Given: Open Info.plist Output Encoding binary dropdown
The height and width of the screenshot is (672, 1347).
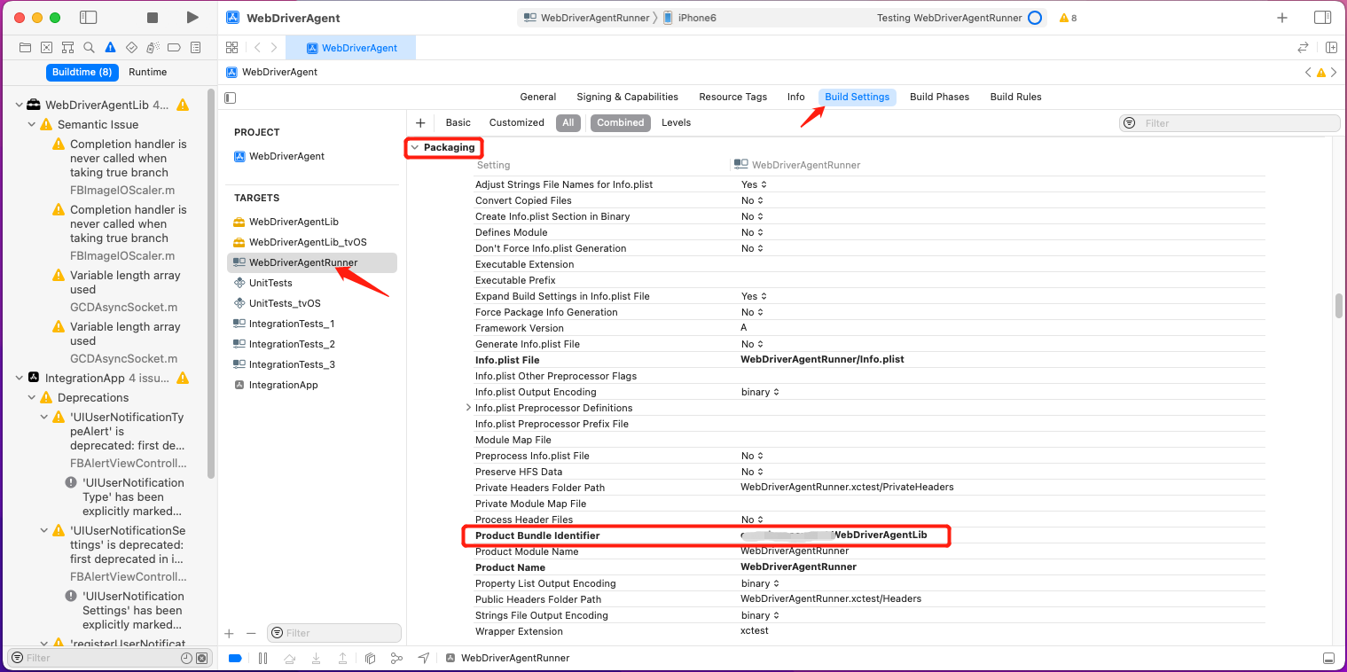Looking at the screenshot, I should (760, 392).
